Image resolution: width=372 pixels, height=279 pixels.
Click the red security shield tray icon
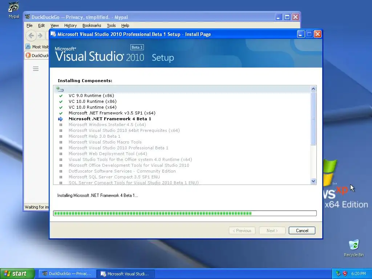[x=345, y=274]
